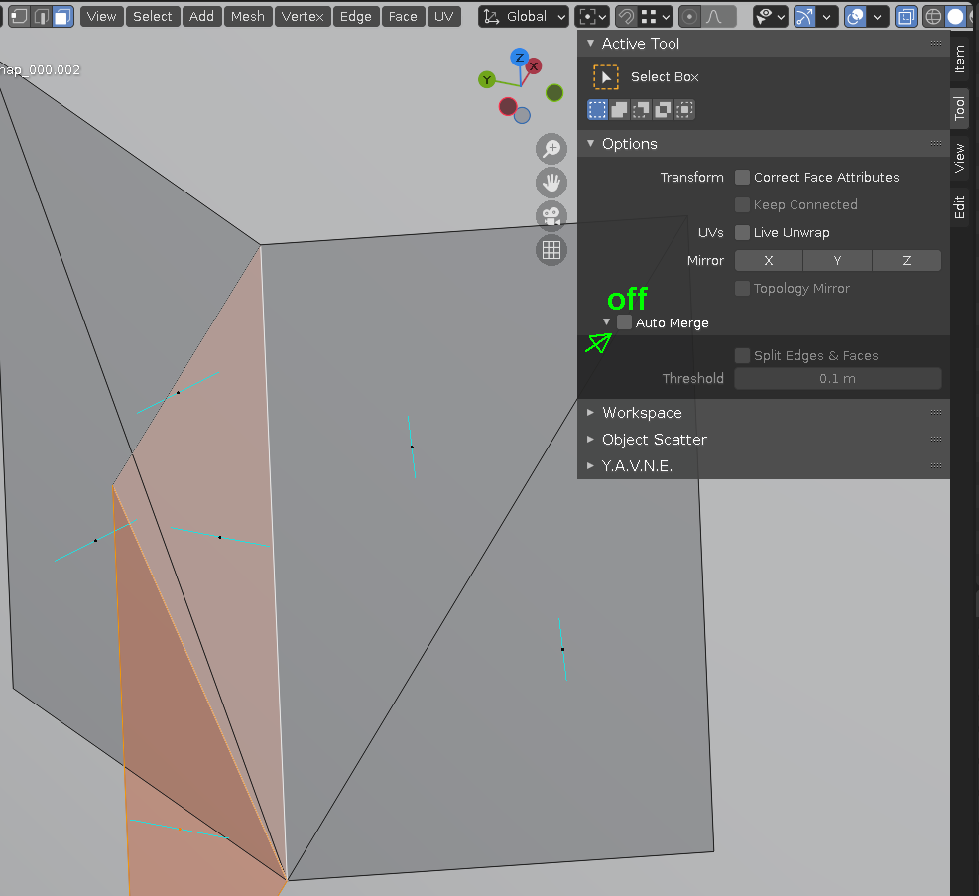Turn on the Auto Merge checkbox
979x896 pixels.
coord(624,322)
